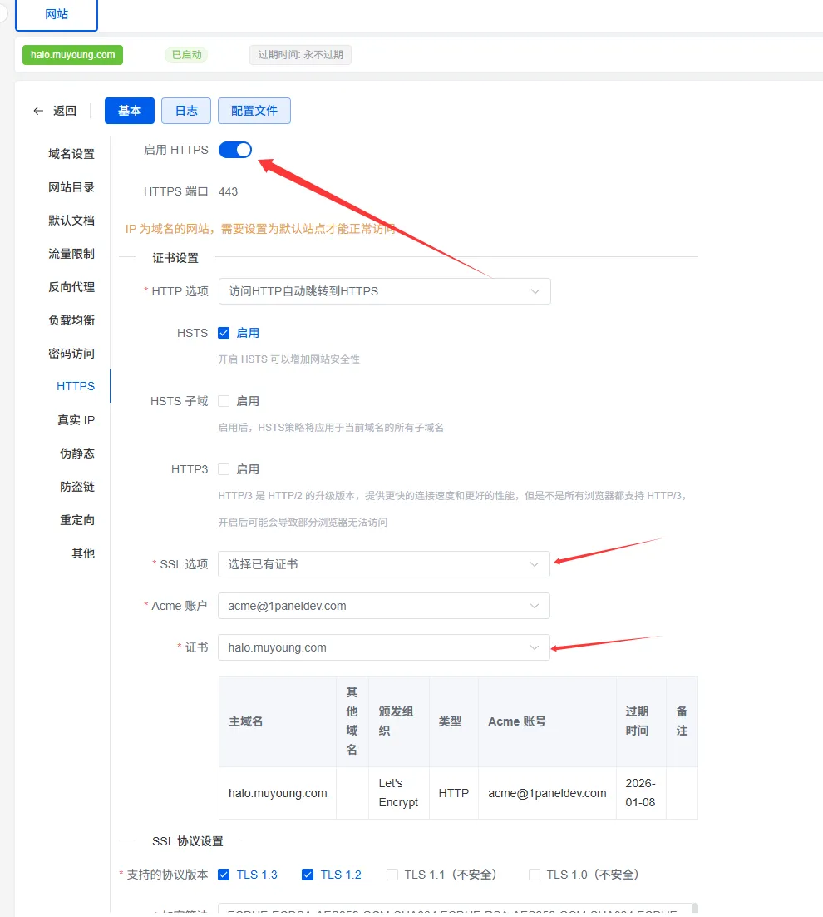The image size is (823, 917).
Task: Open 其他 in the sidebar
Action: 83,553
